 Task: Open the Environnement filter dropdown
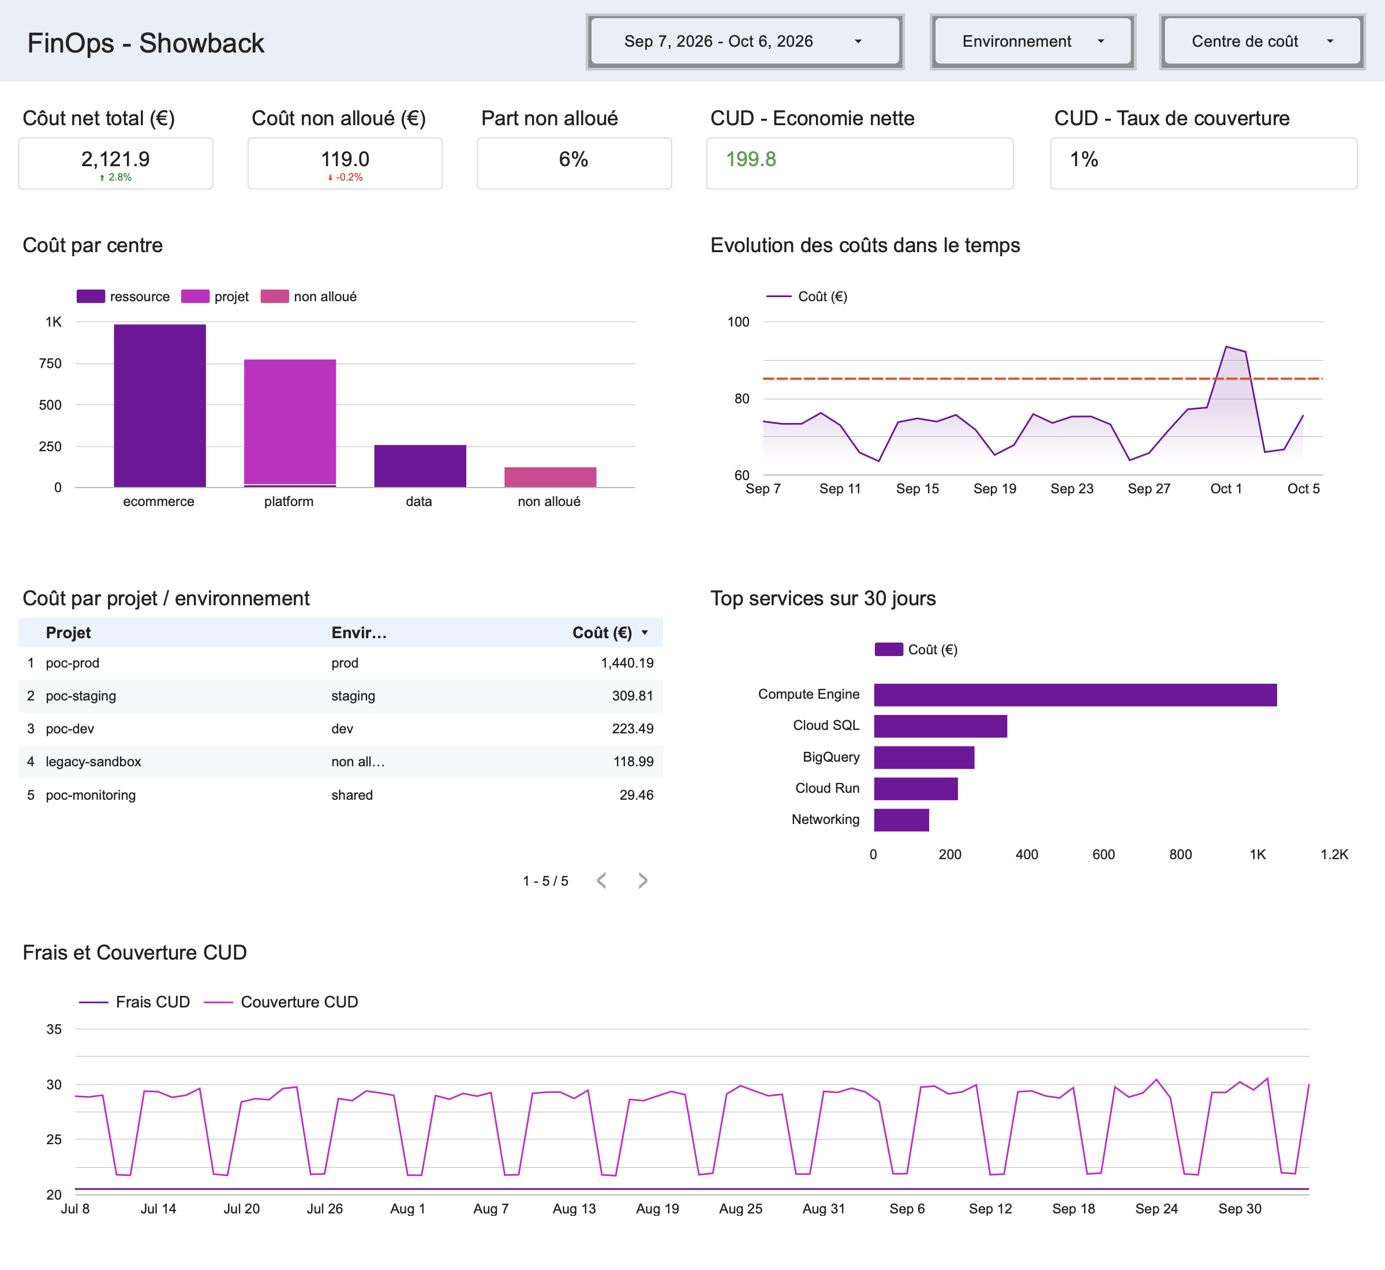(x=1032, y=41)
